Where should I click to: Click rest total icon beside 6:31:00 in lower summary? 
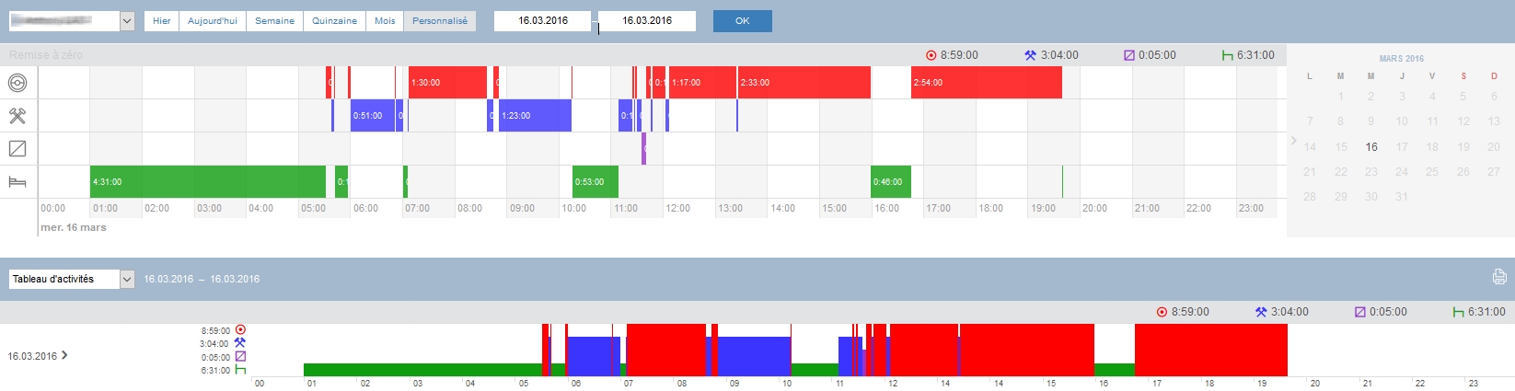1458,312
